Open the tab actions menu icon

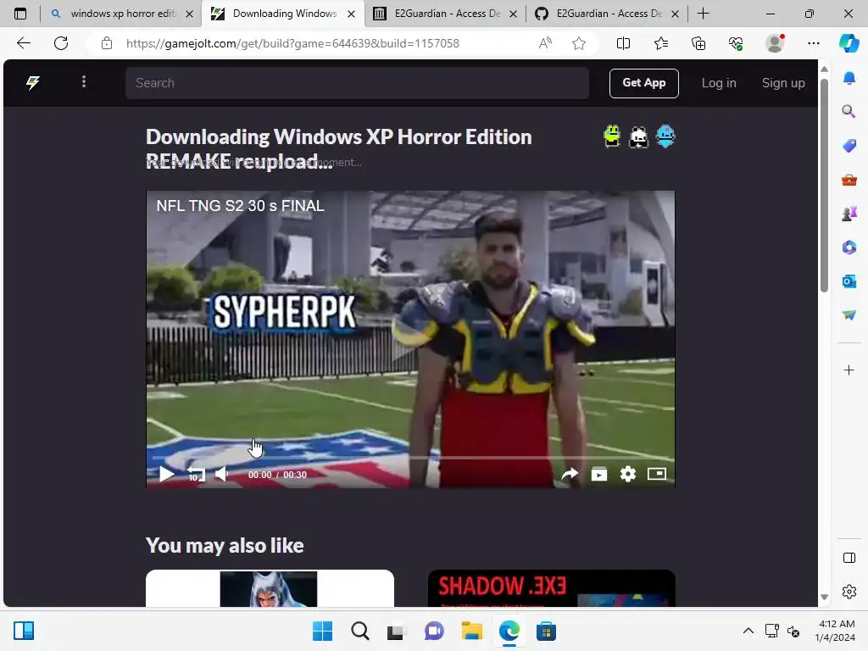click(20, 14)
